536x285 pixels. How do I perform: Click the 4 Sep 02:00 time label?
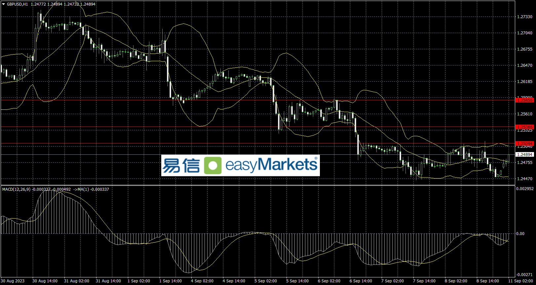click(x=202, y=281)
